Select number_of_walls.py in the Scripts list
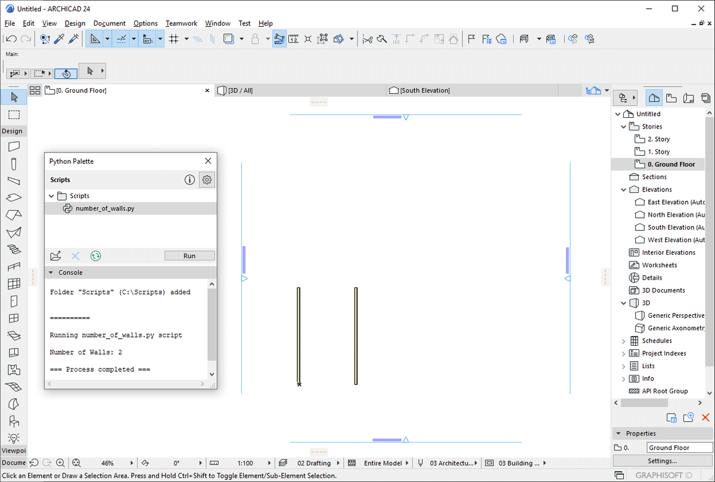This screenshot has width=715, height=482. (x=105, y=208)
